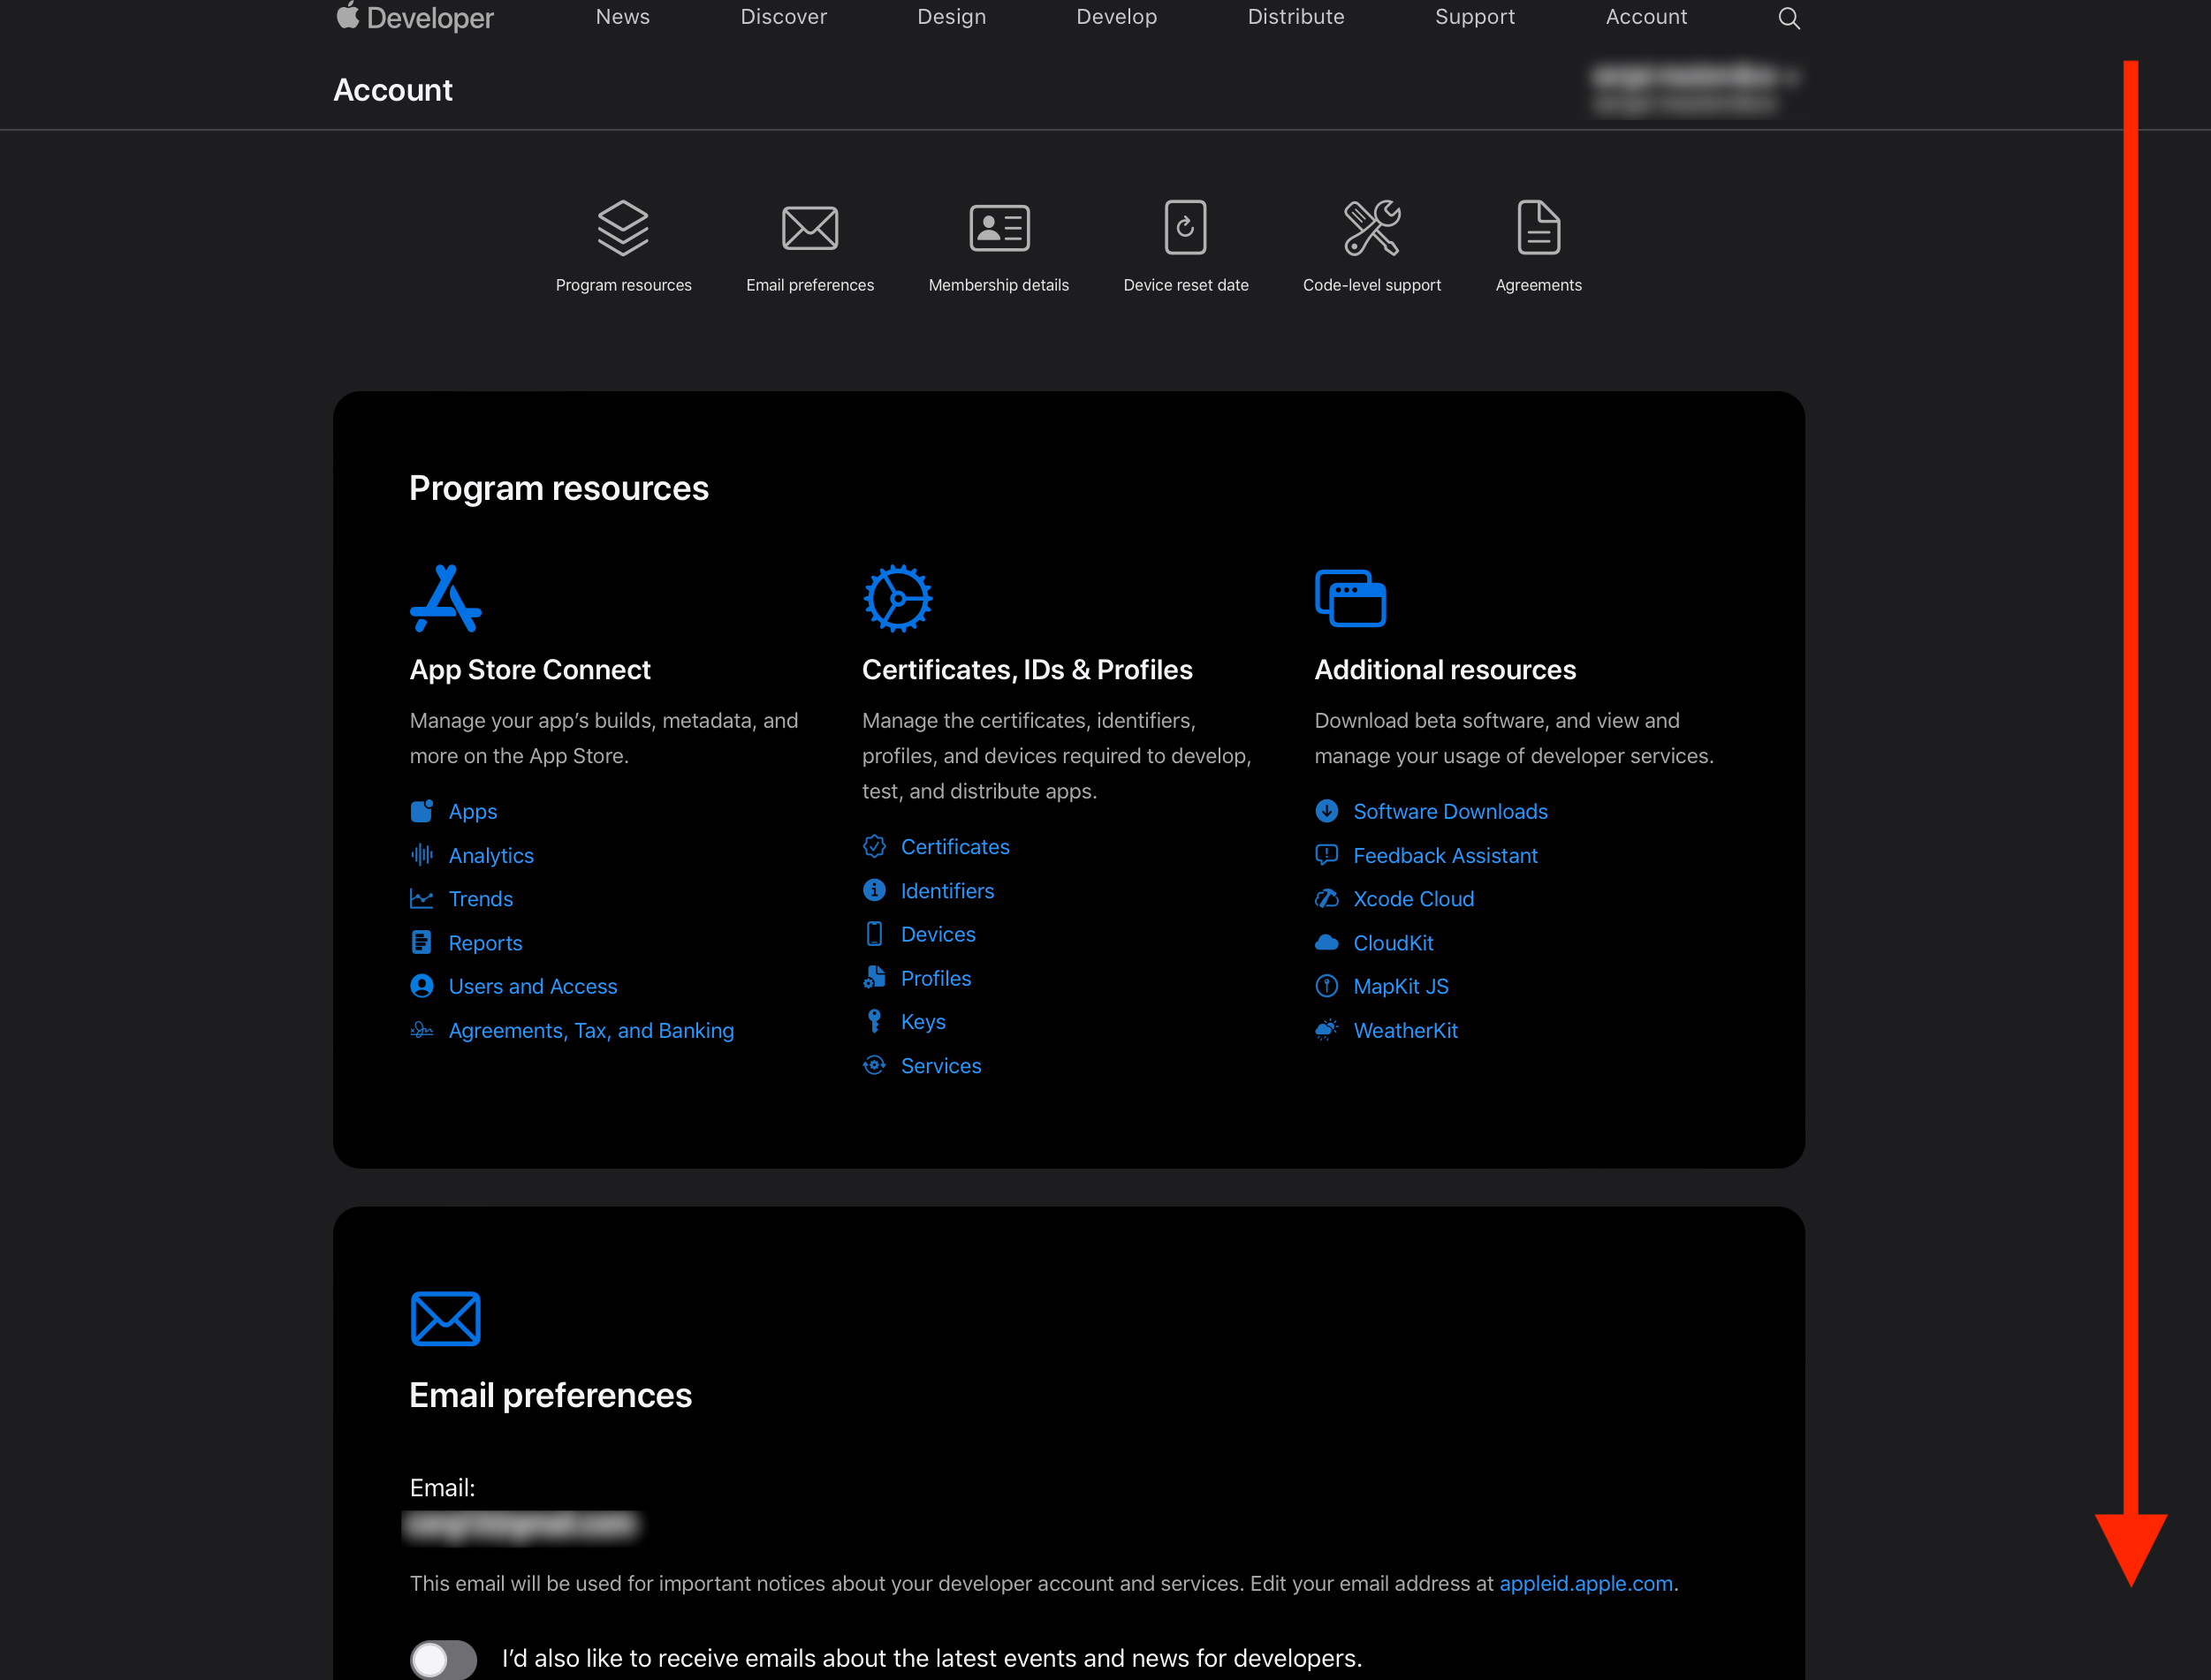Open the Discover menu item

(785, 17)
